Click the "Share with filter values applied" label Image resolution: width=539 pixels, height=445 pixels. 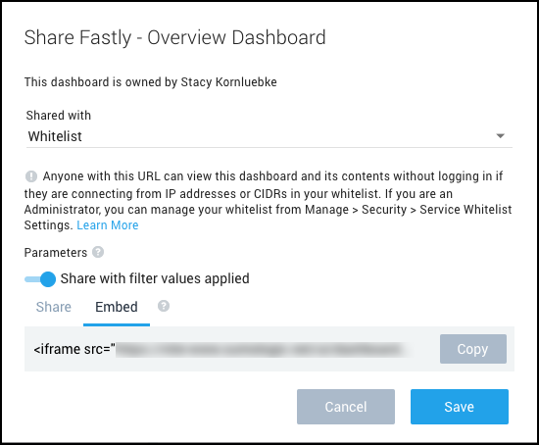(x=155, y=278)
